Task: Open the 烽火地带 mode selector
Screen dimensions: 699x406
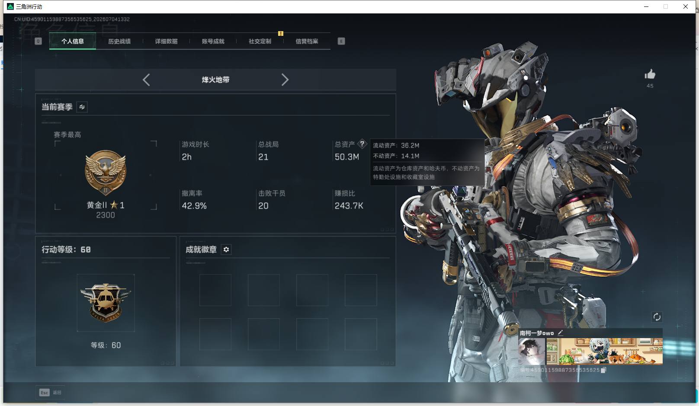Action: coord(215,80)
